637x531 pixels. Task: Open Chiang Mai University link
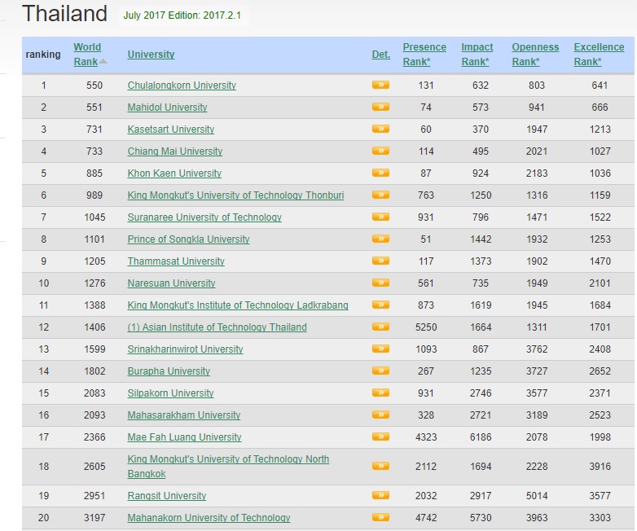(x=174, y=151)
